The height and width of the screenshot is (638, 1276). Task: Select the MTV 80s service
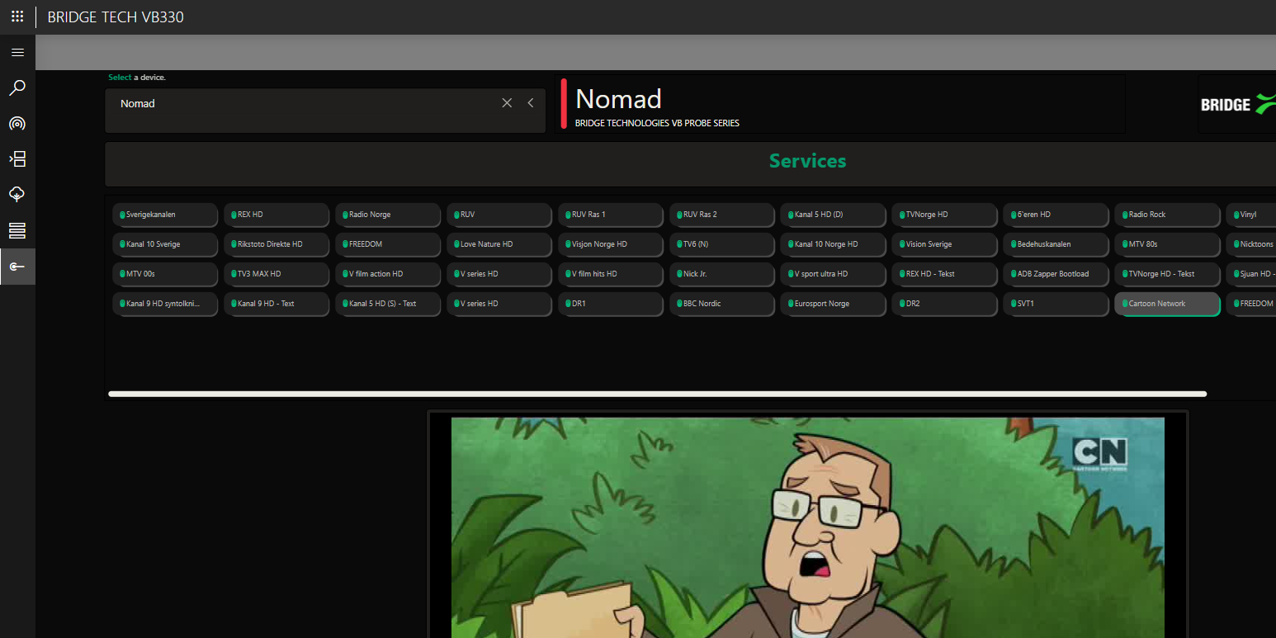[x=1168, y=244]
